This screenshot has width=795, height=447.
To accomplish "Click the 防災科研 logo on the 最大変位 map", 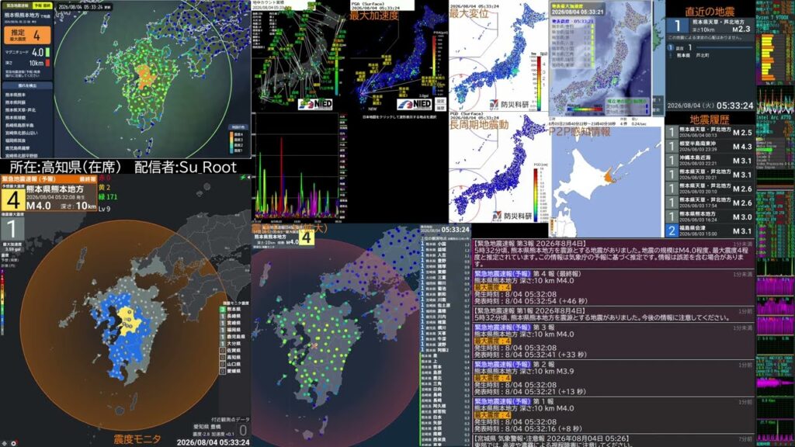I will (x=508, y=105).
